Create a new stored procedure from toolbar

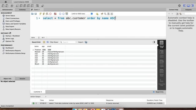click(28, 6)
